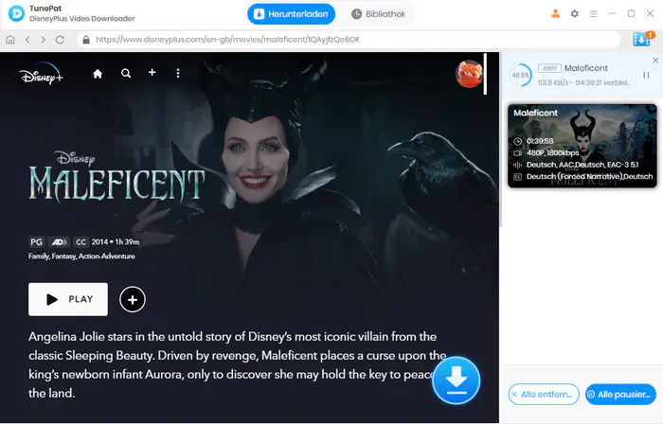Play the Maleficent movie
This screenshot has height=424, width=663.
click(68, 299)
